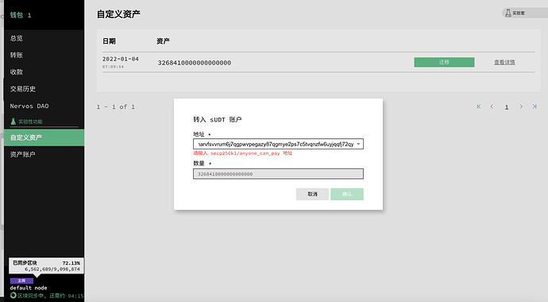This screenshot has height=302, width=548.
Task: Confirm the transfer with 确认
Action: [x=347, y=194]
